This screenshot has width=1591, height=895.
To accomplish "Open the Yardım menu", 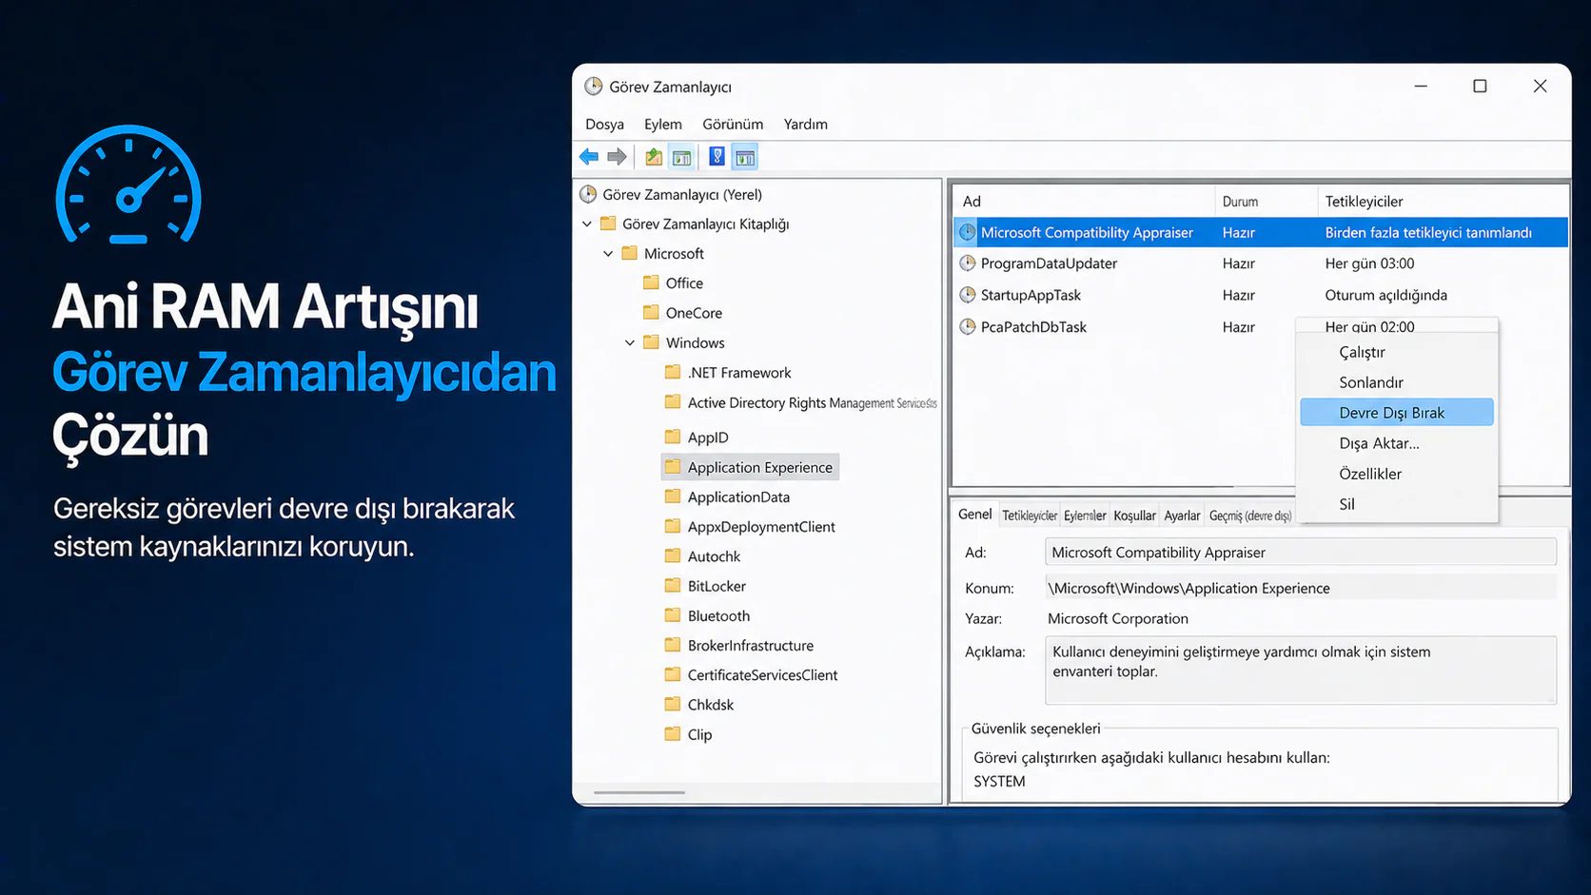I will 805,124.
